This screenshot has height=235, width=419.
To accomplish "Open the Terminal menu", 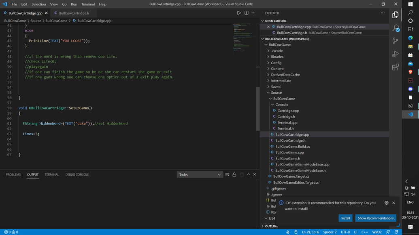I will [88, 4].
